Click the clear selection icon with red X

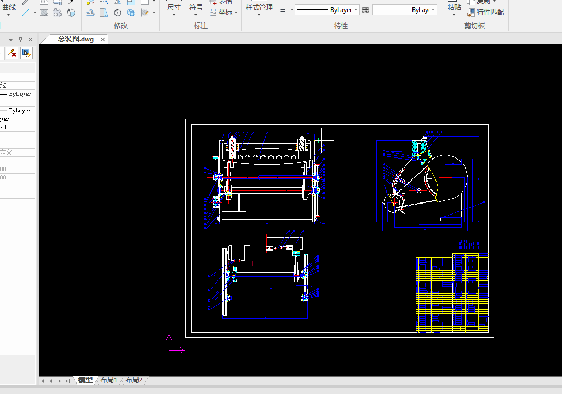click(x=12, y=52)
